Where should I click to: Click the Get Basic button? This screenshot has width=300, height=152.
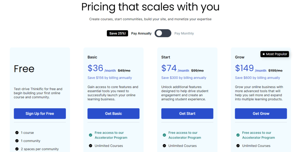113,114
